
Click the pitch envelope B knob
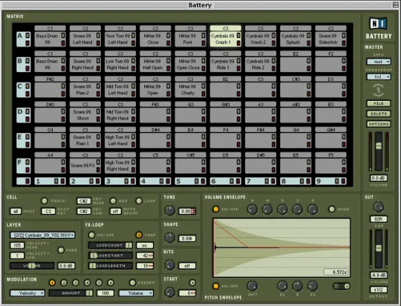tap(298, 286)
